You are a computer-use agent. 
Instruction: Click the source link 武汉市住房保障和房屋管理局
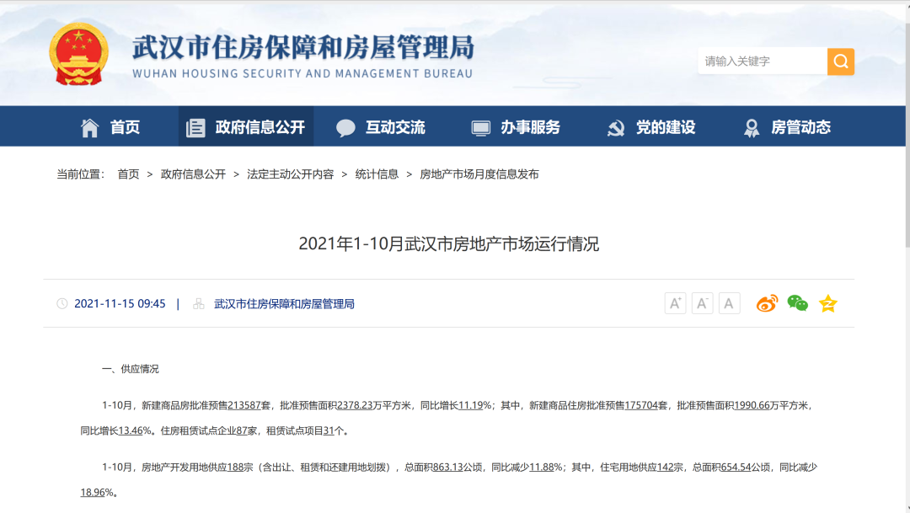click(x=284, y=304)
